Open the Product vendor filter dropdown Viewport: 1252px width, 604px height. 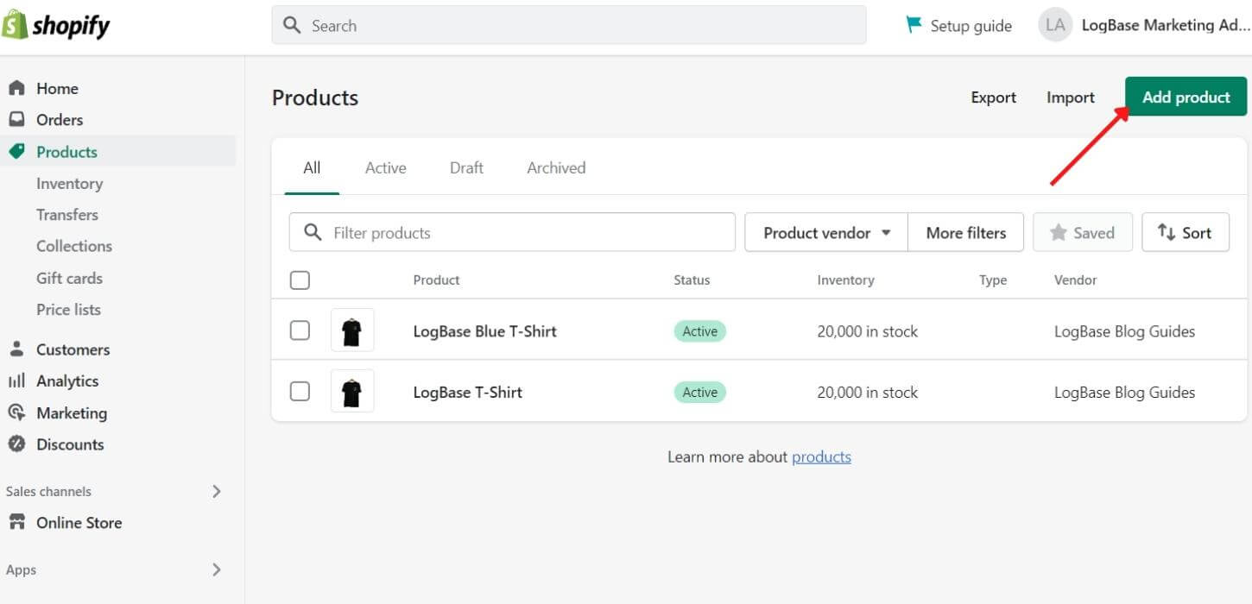pos(824,232)
